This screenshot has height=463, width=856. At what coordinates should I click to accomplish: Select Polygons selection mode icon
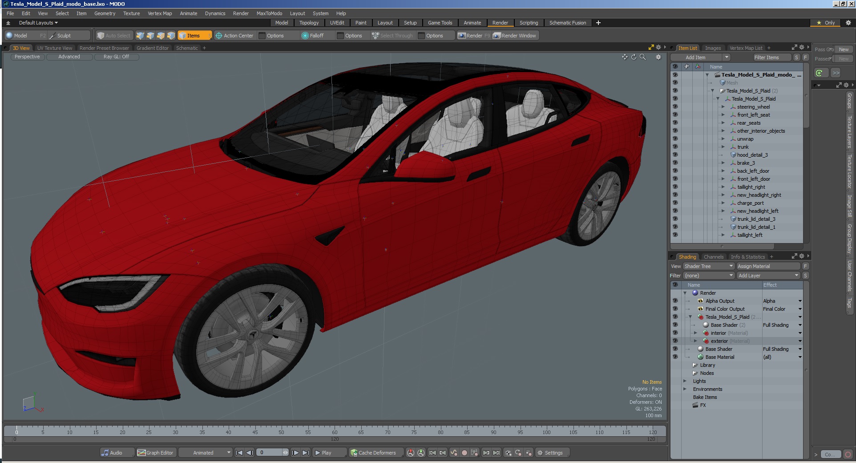point(161,36)
